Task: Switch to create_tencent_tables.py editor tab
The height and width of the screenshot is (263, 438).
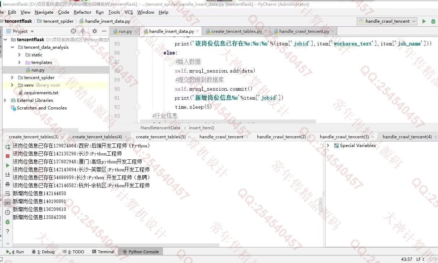Action: coord(237,31)
